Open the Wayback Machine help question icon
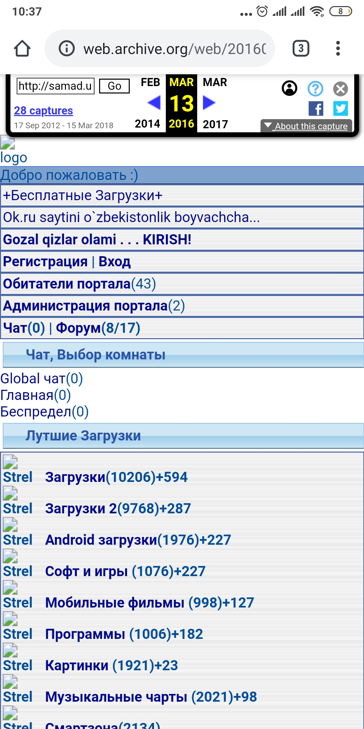Viewport: 364px width, 729px height. tap(315, 89)
